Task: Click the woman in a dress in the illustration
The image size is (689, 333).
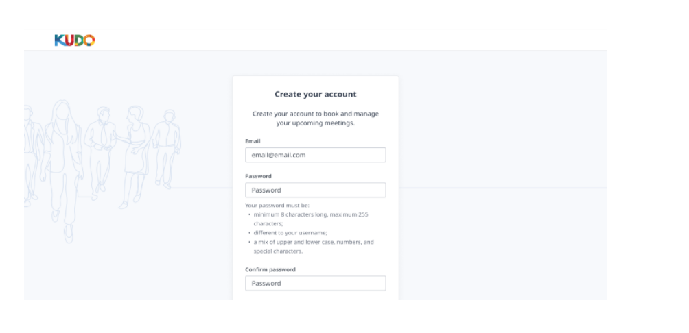Action: point(134,156)
